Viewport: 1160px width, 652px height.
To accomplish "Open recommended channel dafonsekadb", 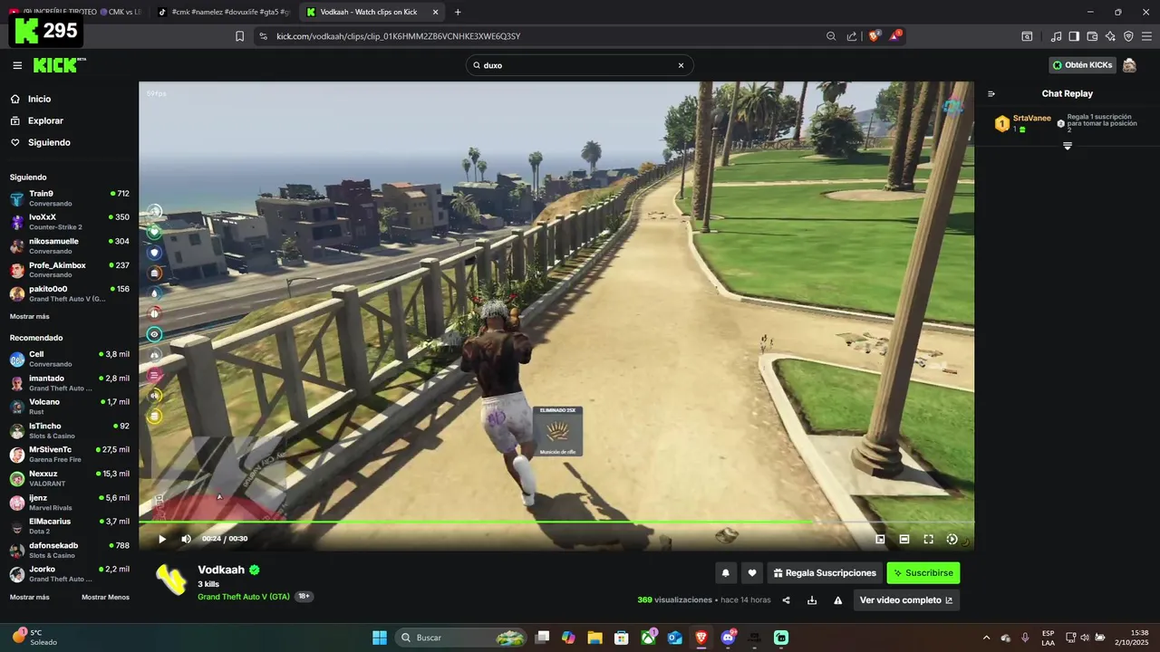I will pos(69,550).
